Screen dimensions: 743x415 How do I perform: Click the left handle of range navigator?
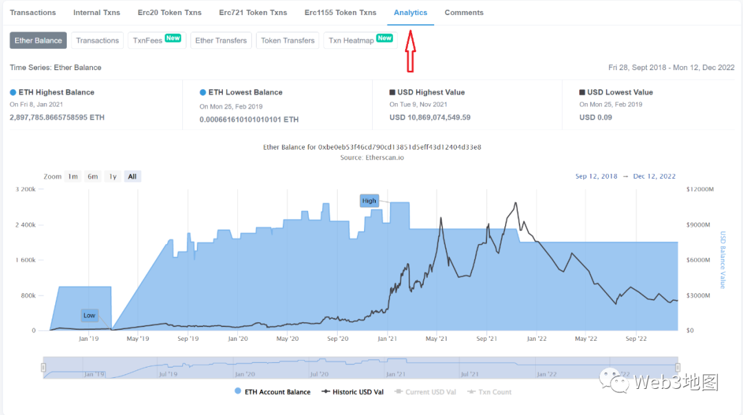(43, 368)
